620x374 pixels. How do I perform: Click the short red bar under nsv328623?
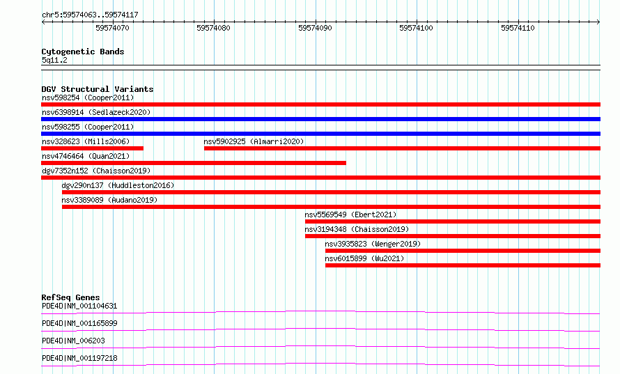click(x=92, y=148)
